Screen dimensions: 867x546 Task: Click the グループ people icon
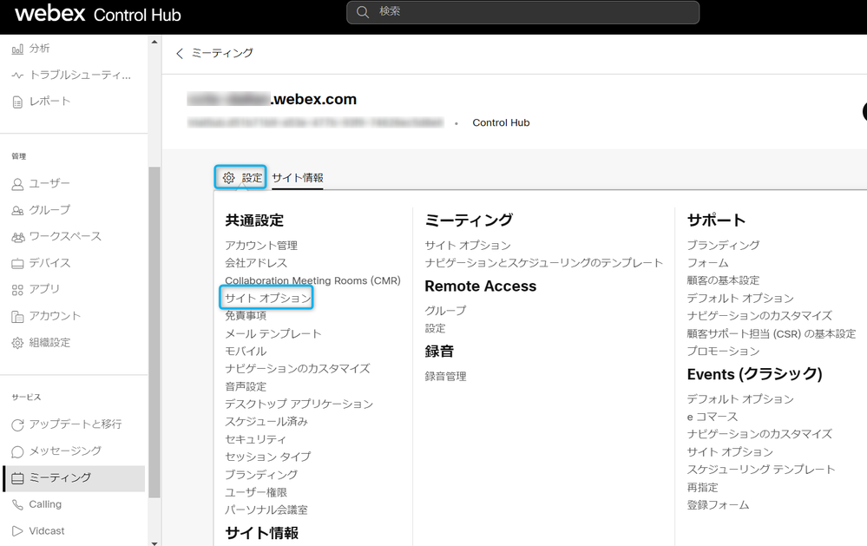click(17, 210)
